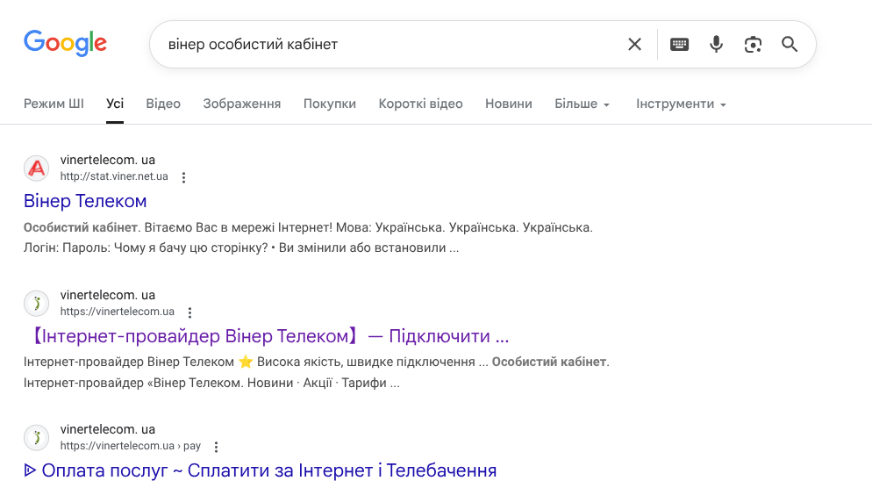Click the red A favicon of first result
The image size is (872, 488).
(x=37, y=168)
